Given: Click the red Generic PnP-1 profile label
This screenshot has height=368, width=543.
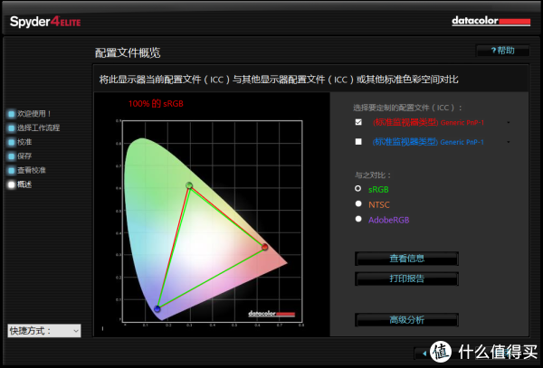Looking at the screenshot, I should click(x=428, y=122).
